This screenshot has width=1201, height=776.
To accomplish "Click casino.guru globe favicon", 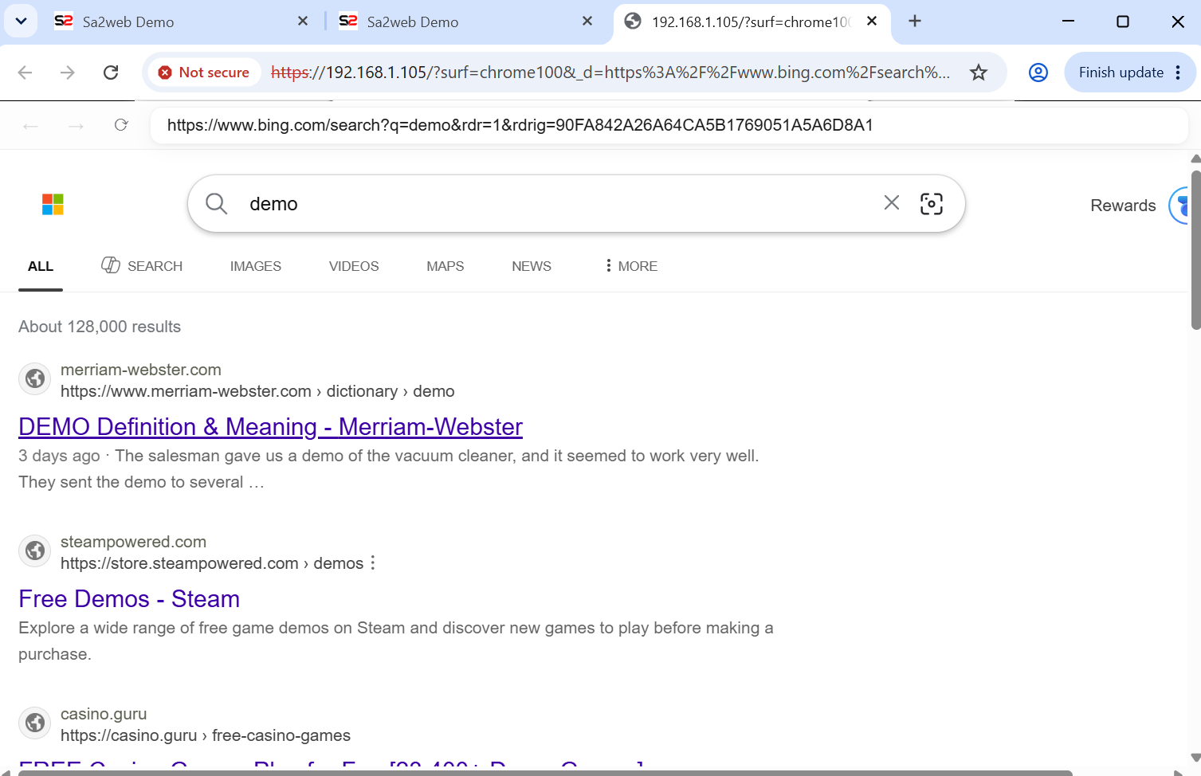I will point(35,723).
